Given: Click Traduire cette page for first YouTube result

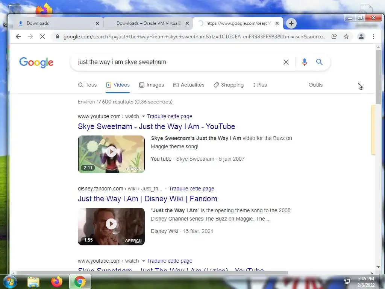Looking at the screenshot, I should coord(170,116).
